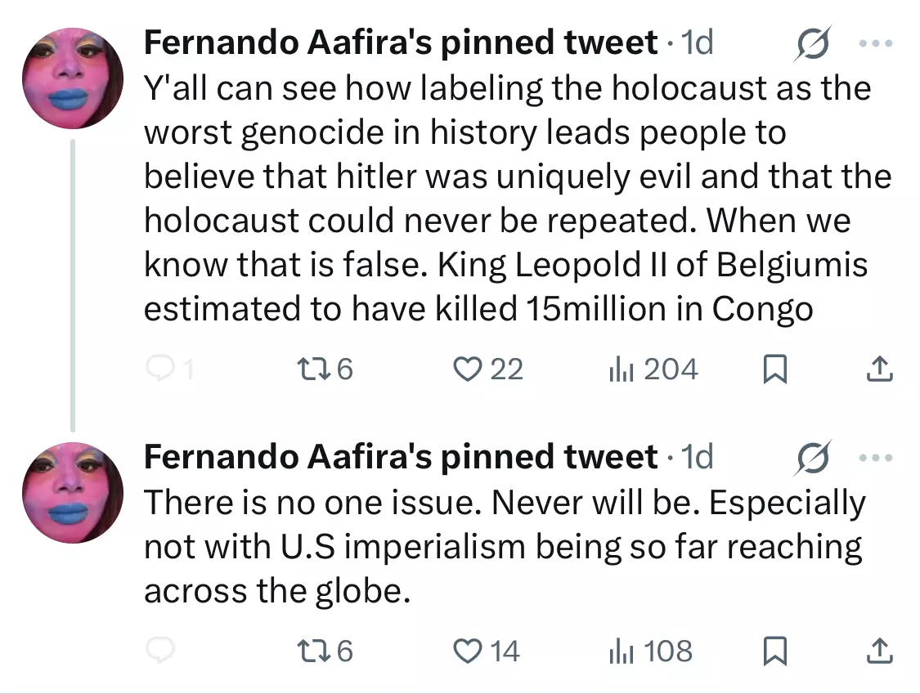Like the first tweet with 22 likes

click(488, 369)
